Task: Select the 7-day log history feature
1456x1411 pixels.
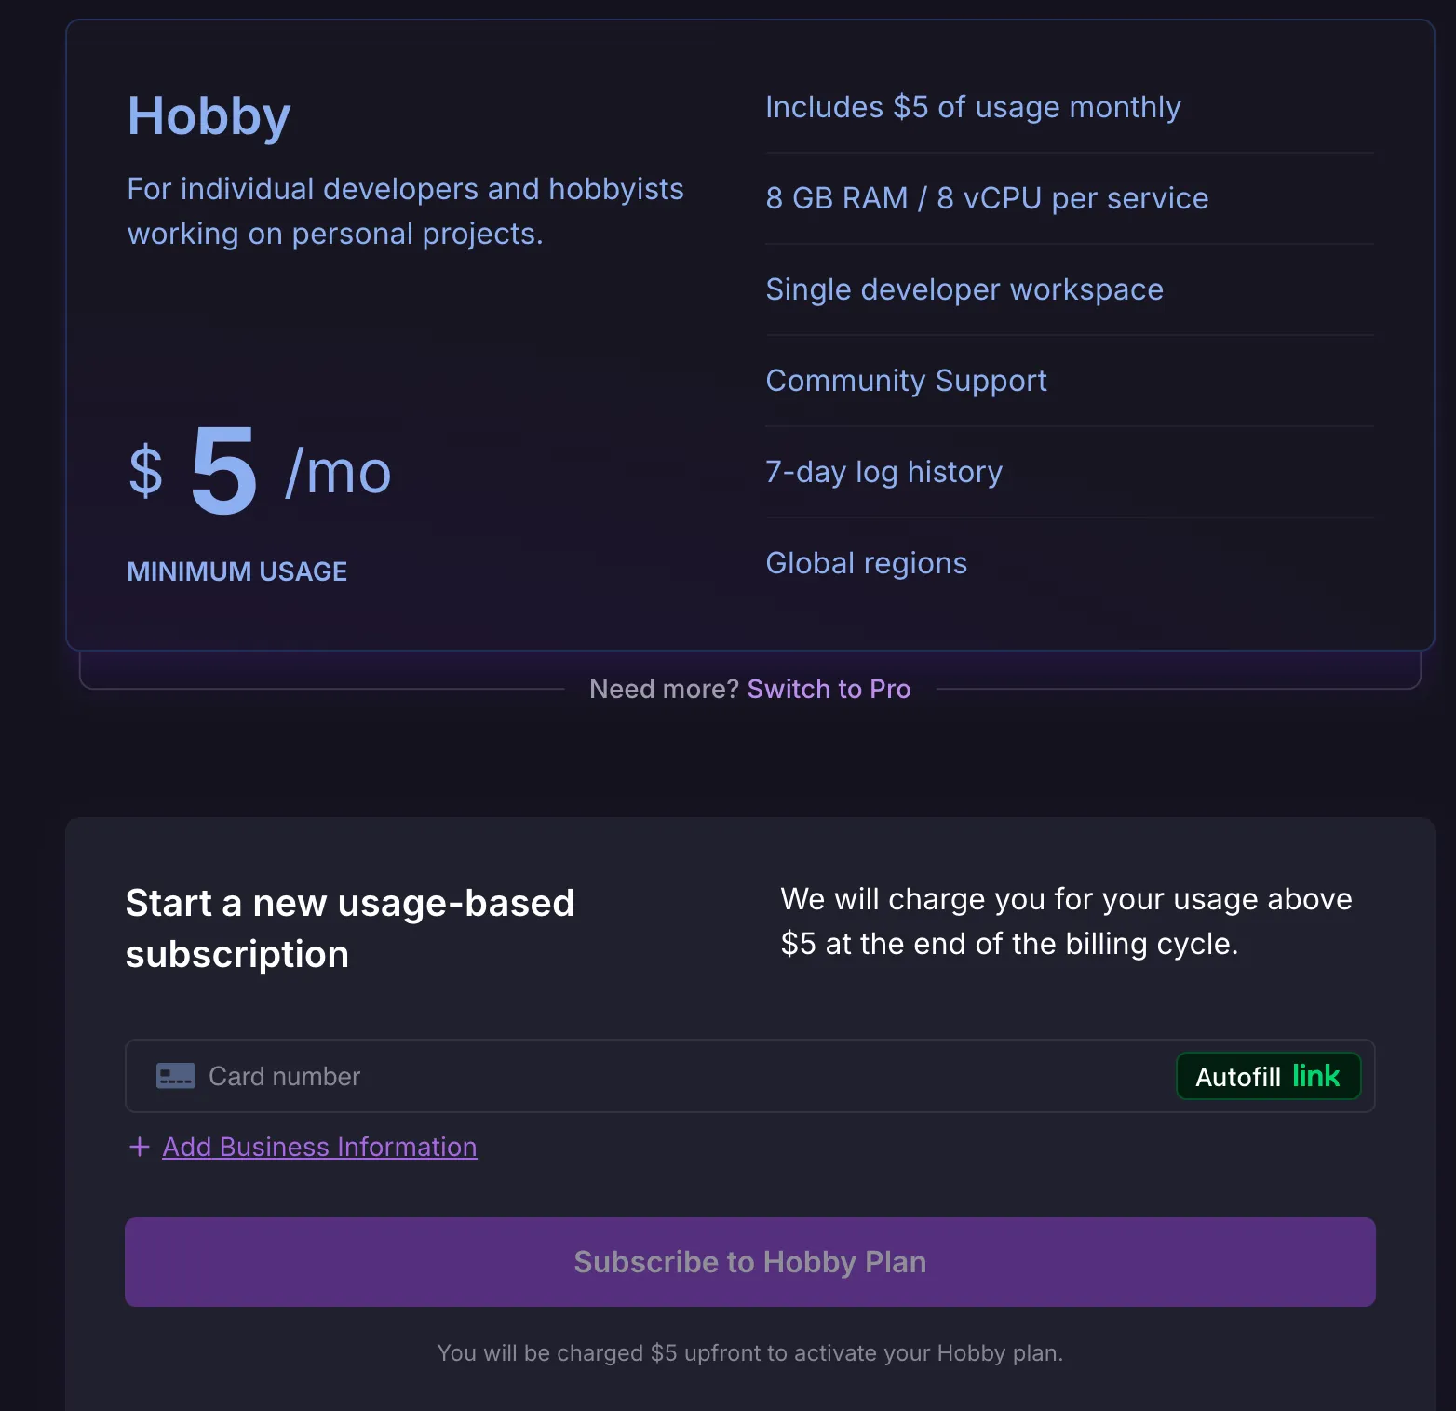Action: 883,471
